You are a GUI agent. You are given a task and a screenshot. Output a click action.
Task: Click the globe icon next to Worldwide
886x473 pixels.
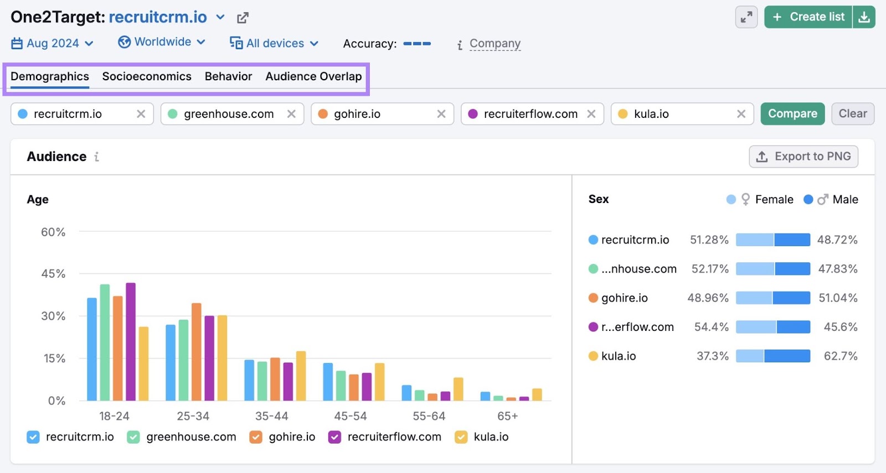[x=125, y=42]
